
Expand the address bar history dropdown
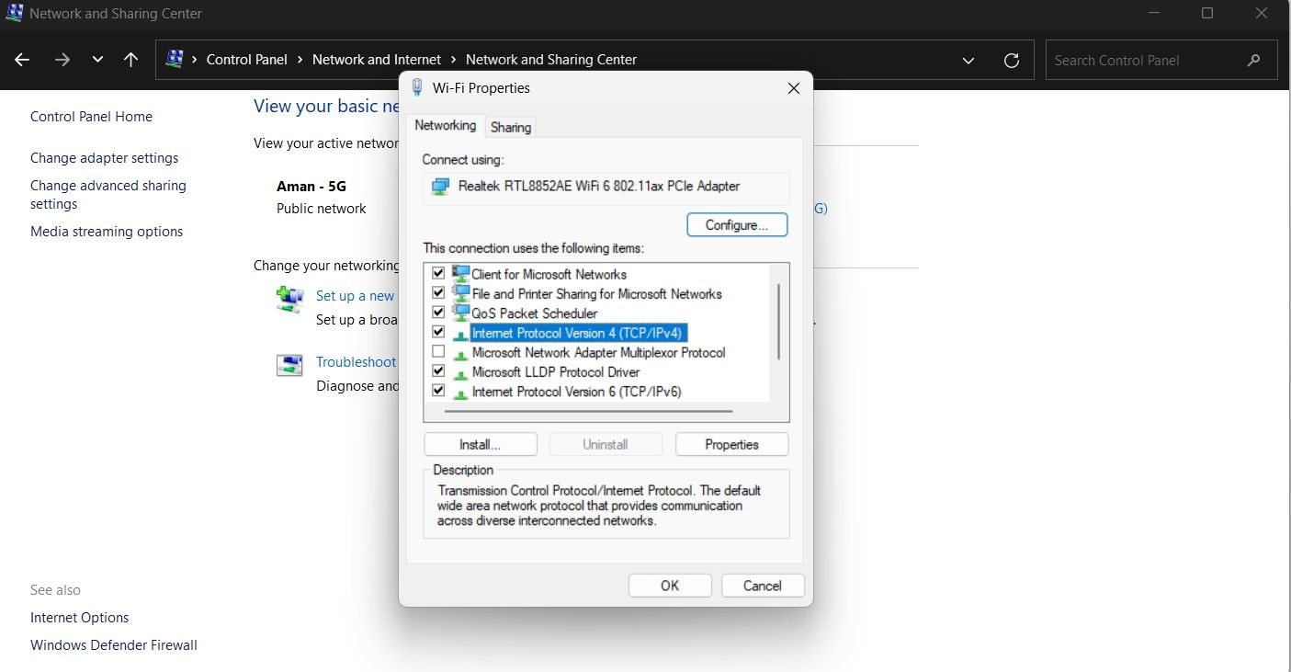[x=968, y=61]
